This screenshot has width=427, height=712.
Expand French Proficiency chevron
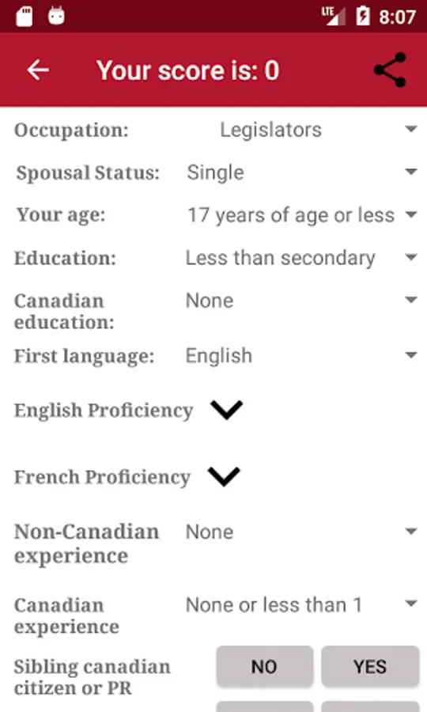click(x=224, y=477)
